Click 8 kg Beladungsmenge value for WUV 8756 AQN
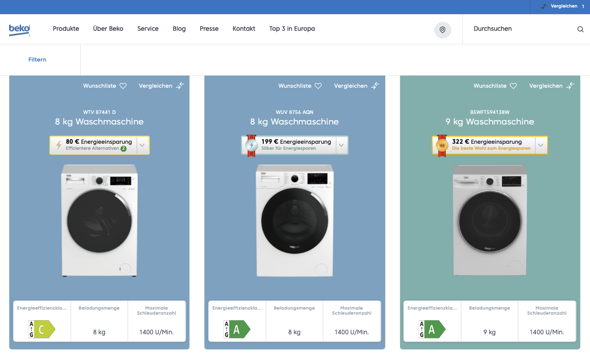Viewport: 590px width, 359px height. [x=294, y=332]
